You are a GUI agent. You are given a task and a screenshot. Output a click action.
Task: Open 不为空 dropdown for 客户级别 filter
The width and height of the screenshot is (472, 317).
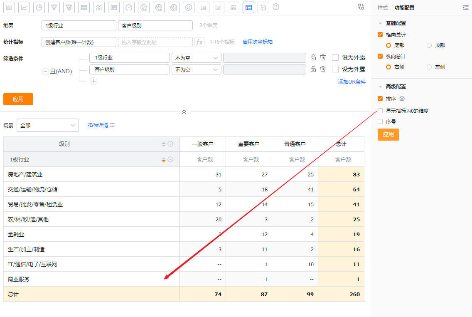pos(196,69)
